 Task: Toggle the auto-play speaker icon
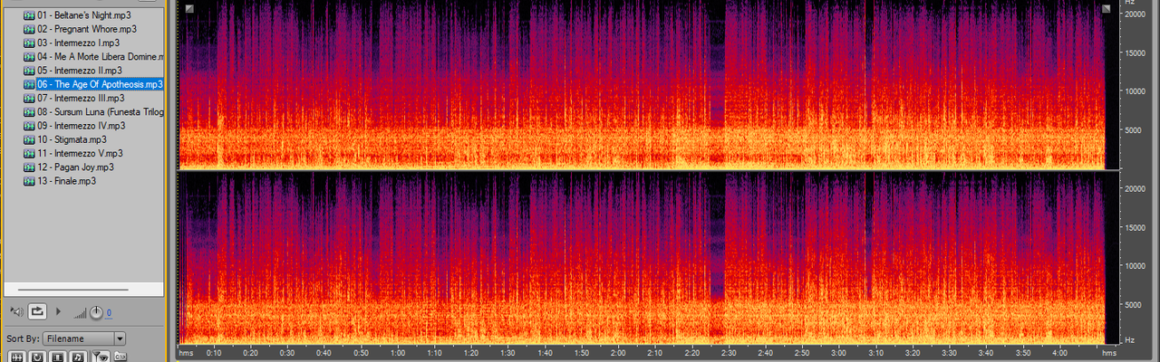(x=16, y=311)
